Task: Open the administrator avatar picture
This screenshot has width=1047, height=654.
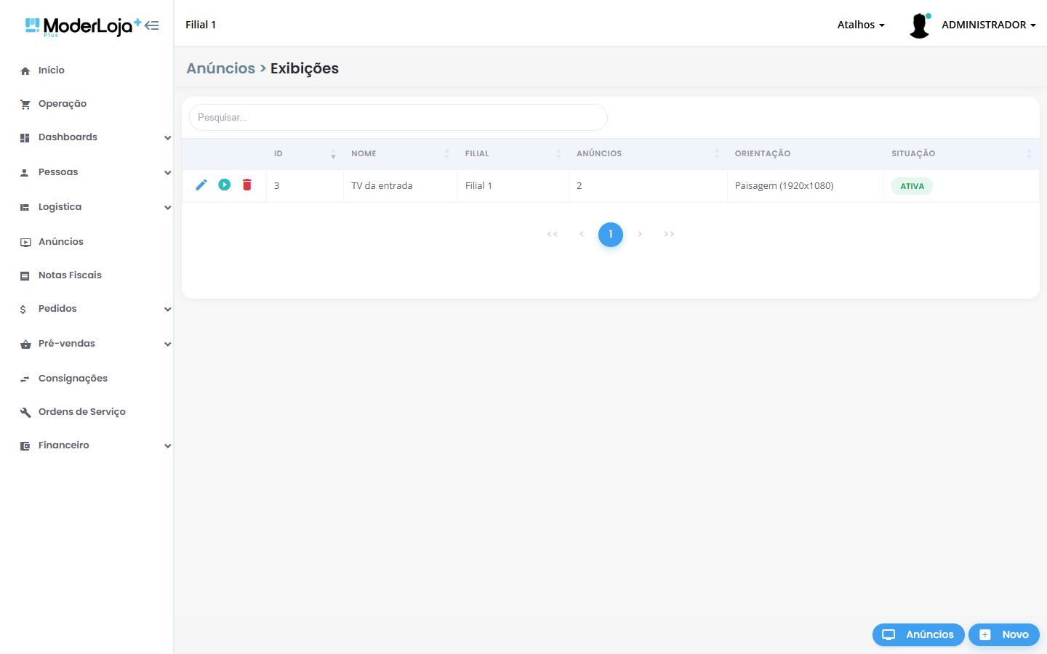Action: coord(920,25)
